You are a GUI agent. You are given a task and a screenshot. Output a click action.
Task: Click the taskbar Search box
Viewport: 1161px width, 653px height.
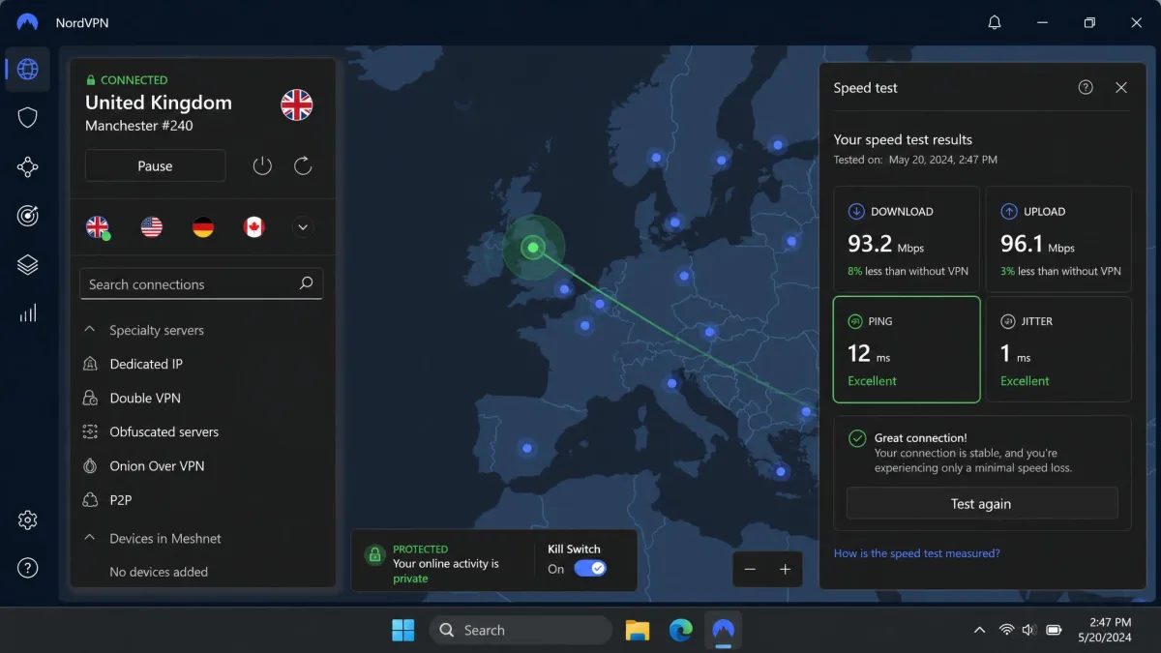(521, 630)
